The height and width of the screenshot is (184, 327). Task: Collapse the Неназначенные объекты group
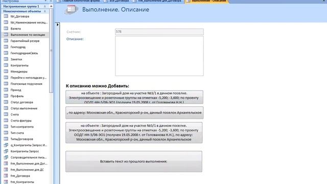(x=45, y=11)
